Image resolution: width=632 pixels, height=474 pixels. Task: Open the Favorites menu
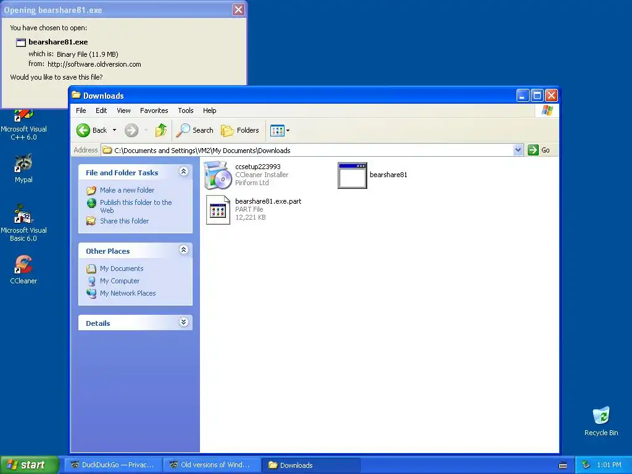[154, 110]
